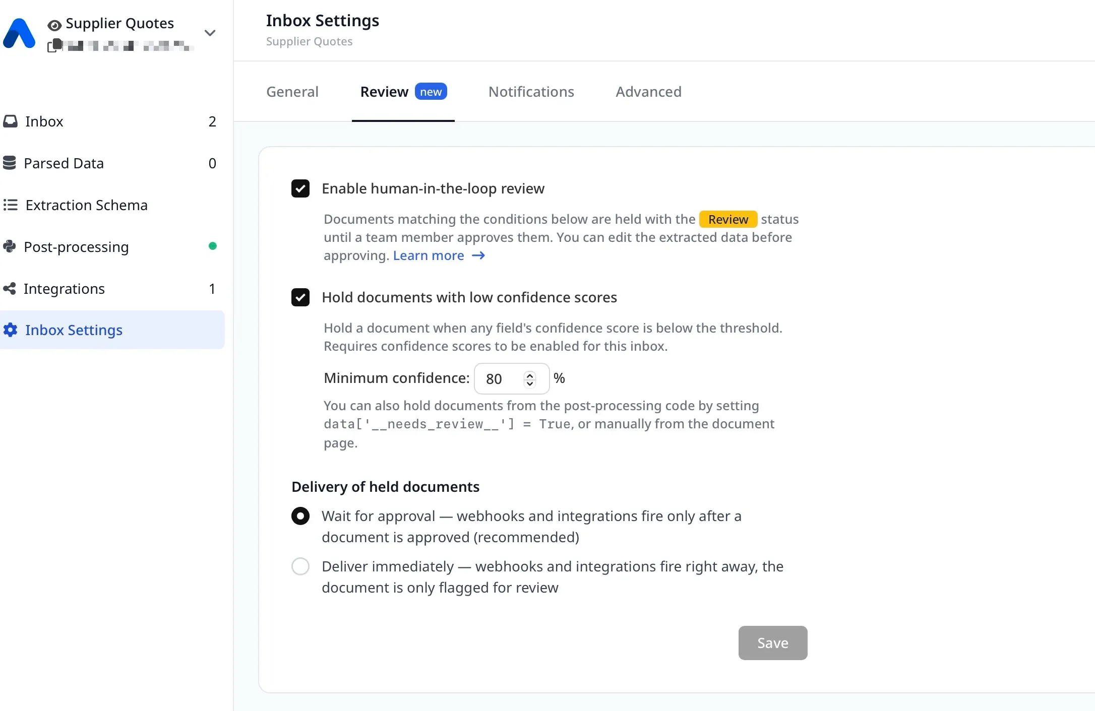Screen dimensions: 1095x711
Task: Open Parsed Data in the sidebar
Action: 112,163
